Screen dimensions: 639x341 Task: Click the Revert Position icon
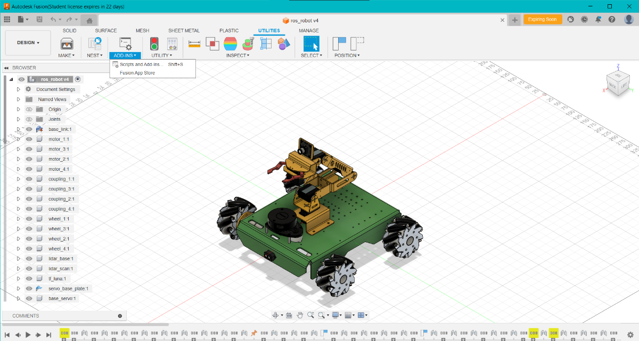click(357, 44)
